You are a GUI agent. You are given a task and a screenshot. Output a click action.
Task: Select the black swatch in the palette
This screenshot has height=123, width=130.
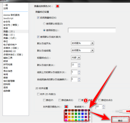coord(66,111)
